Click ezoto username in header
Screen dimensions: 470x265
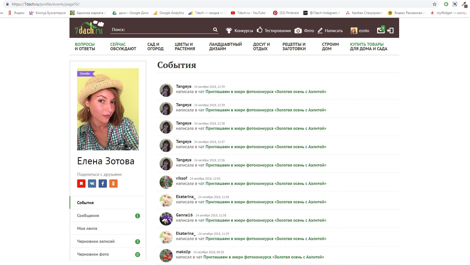(364, 31)
